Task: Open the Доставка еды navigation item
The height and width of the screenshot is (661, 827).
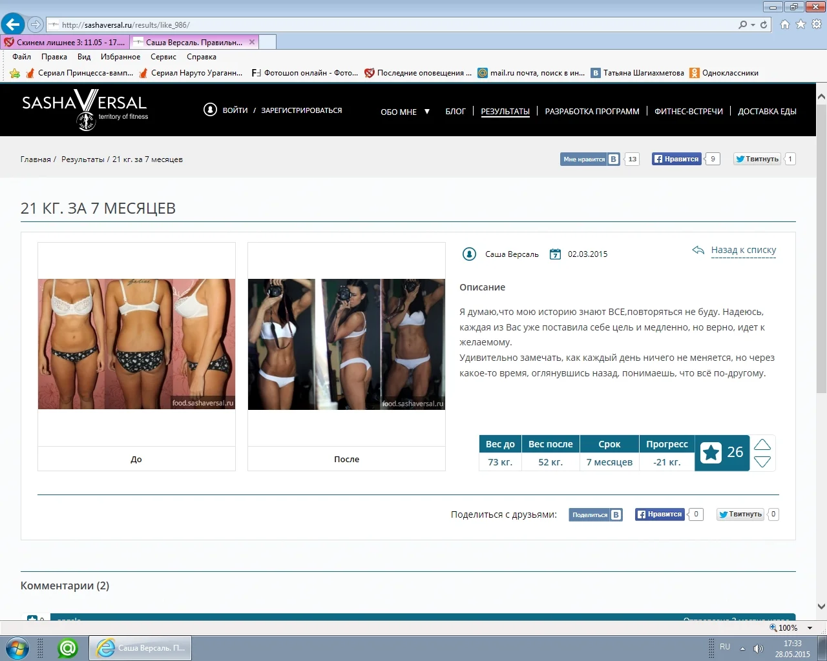Action: (767, 112)
